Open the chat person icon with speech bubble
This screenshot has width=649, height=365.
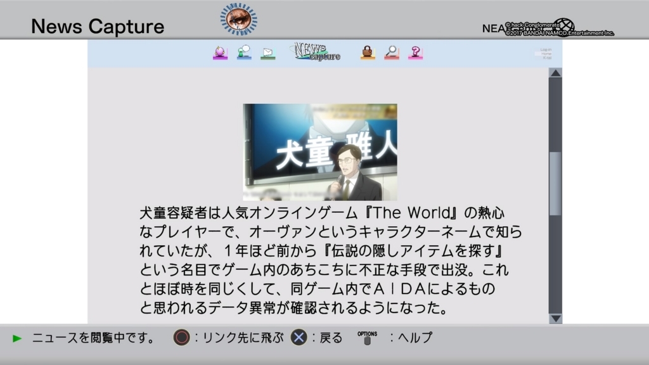pos(244,53)
